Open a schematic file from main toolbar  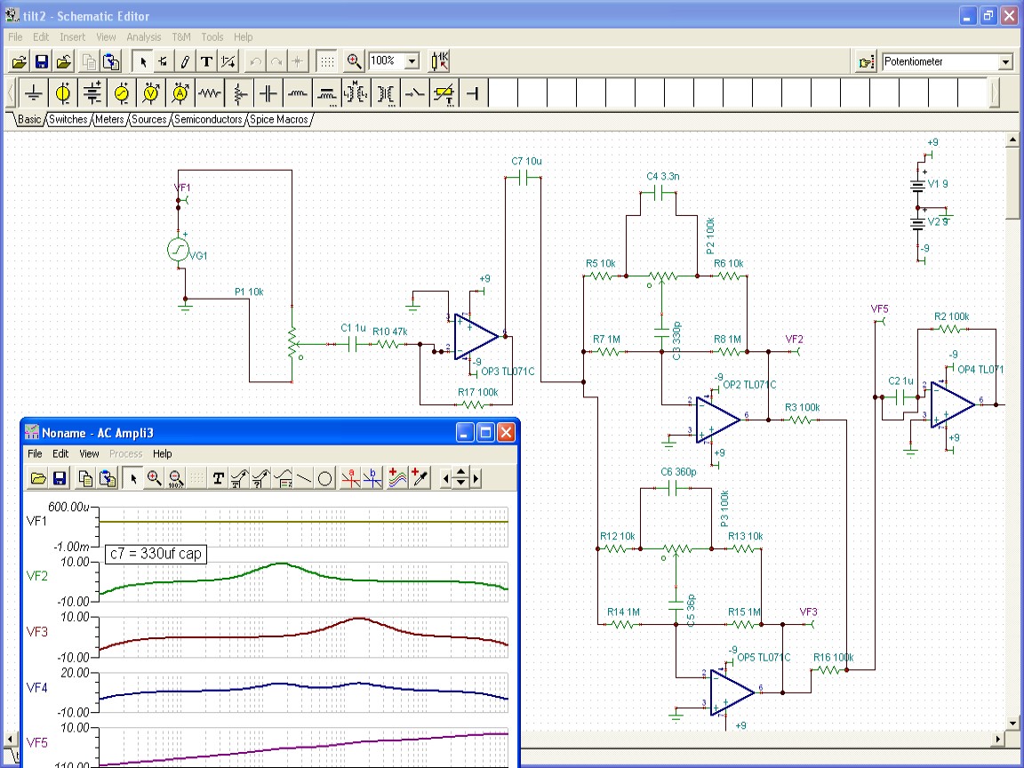(x=19, y=62)
